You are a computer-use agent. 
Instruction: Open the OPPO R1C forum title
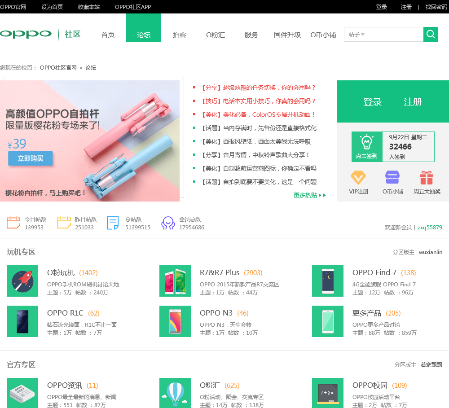pos(65,313)
